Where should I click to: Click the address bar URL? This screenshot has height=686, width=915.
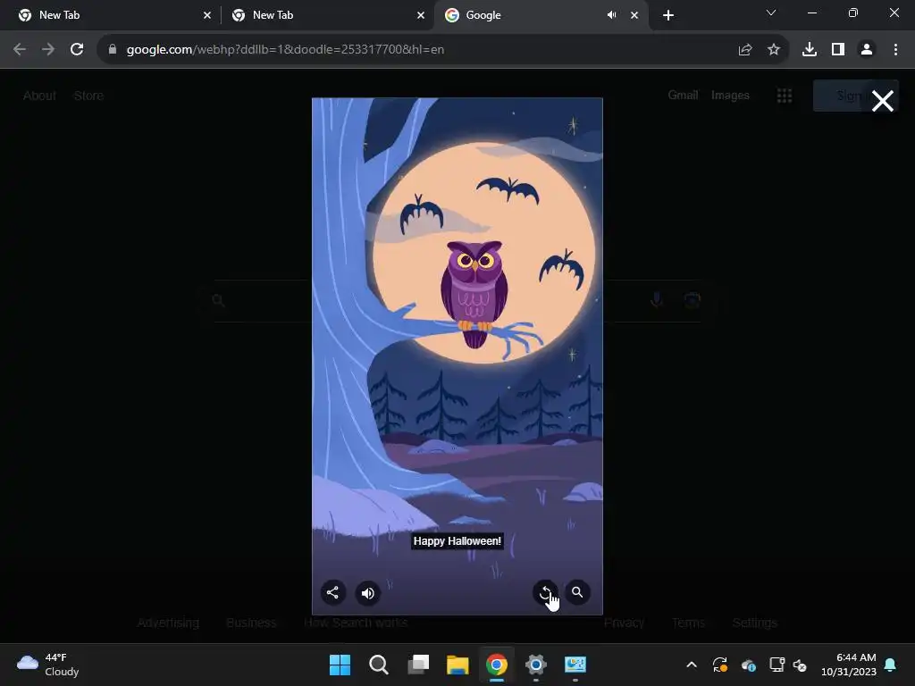coord(285,50)
